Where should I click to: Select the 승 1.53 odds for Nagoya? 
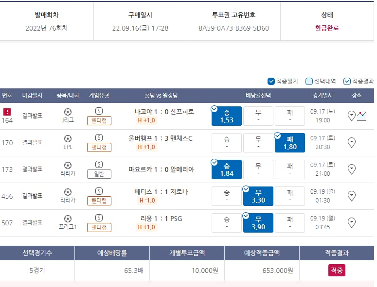227,116
